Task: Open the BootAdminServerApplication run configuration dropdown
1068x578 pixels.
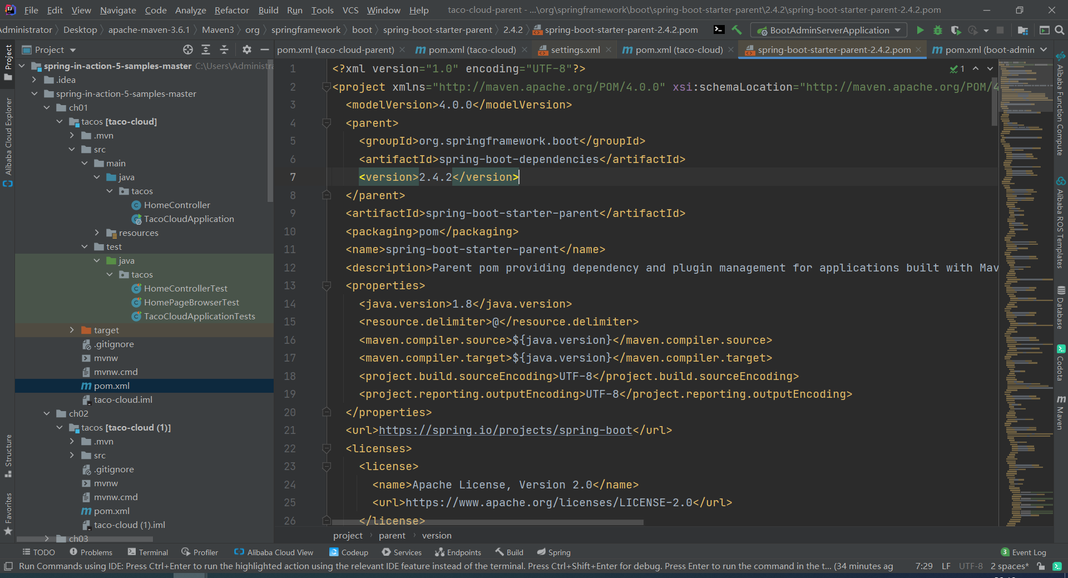Action: [x=828, y=30]
